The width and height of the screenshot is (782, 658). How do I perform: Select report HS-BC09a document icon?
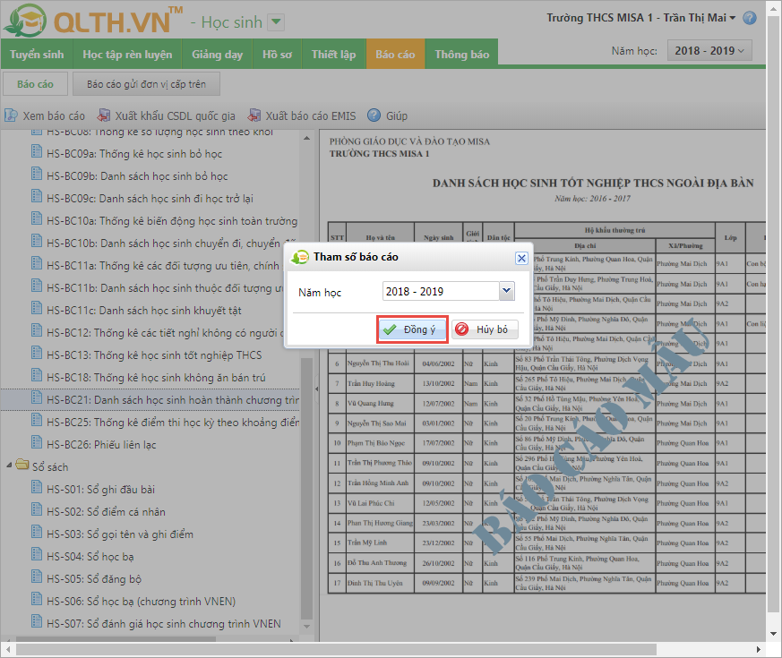(37, 151)
